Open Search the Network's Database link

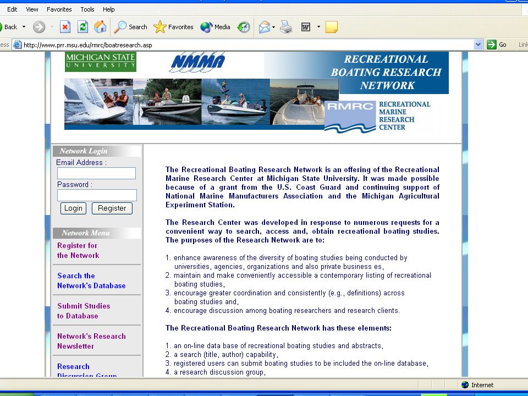(x=91, y=281)
